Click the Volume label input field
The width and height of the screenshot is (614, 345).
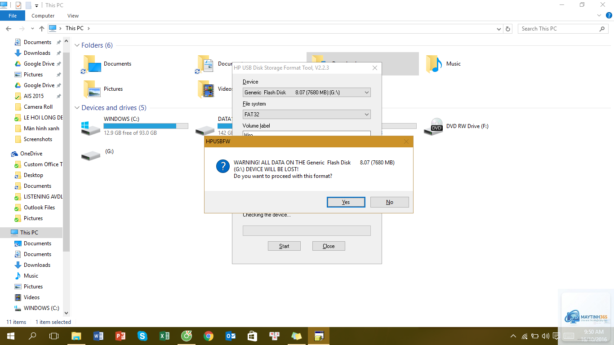click(x=307, y=133)
